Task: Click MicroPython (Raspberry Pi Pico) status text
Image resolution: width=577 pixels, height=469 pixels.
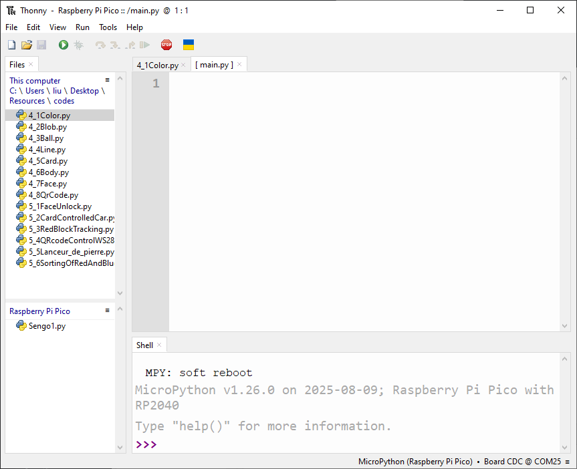Action: 415,462
